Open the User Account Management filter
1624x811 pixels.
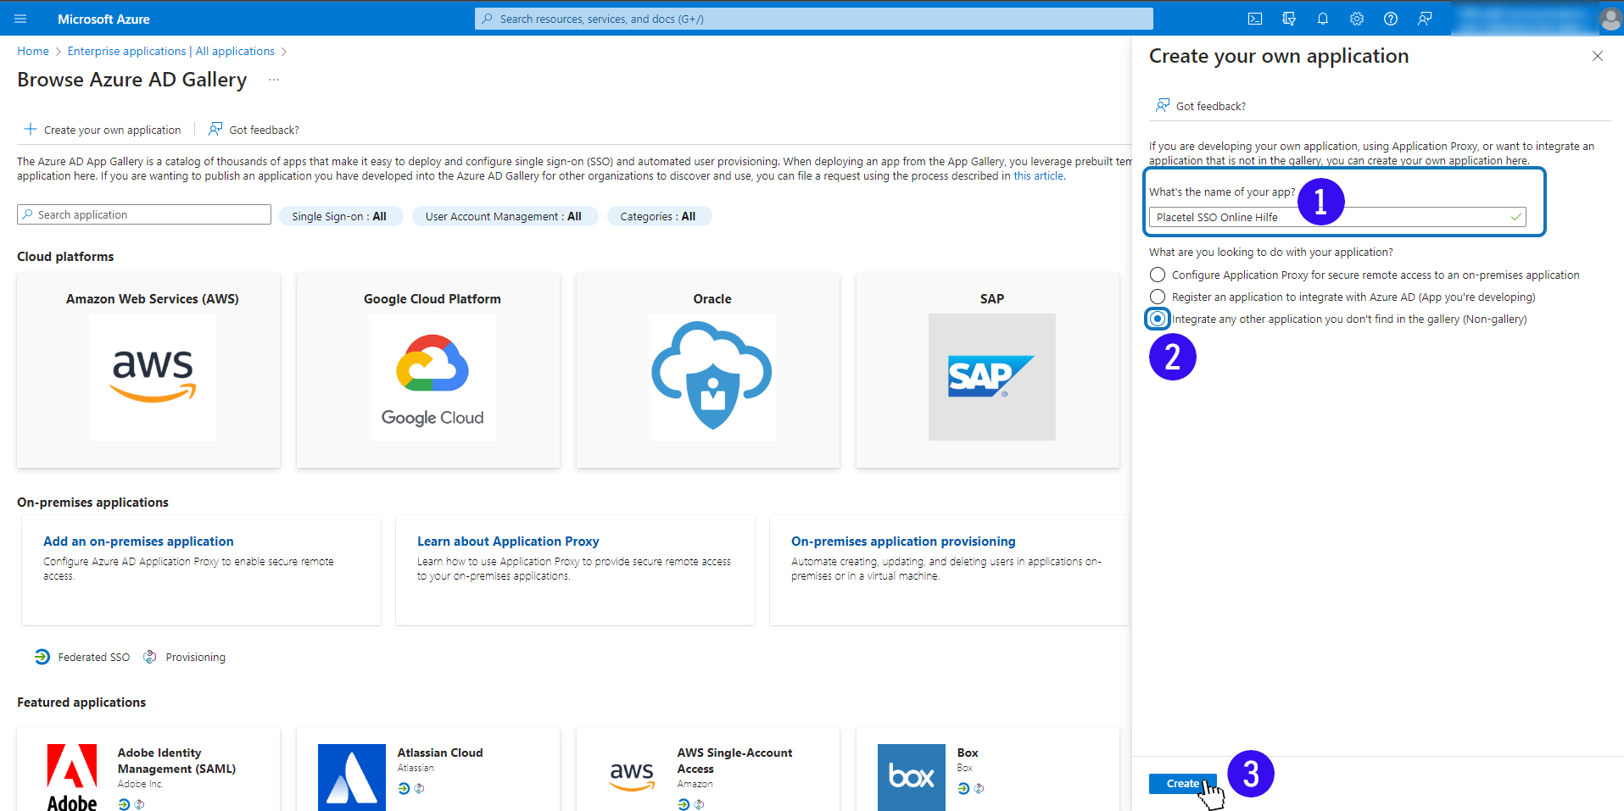(504, 216)
